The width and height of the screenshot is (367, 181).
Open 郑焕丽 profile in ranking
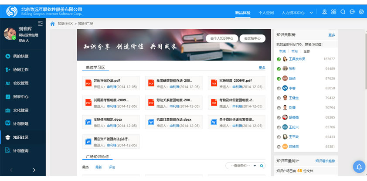pyautogui.click(x=294, y=147)
